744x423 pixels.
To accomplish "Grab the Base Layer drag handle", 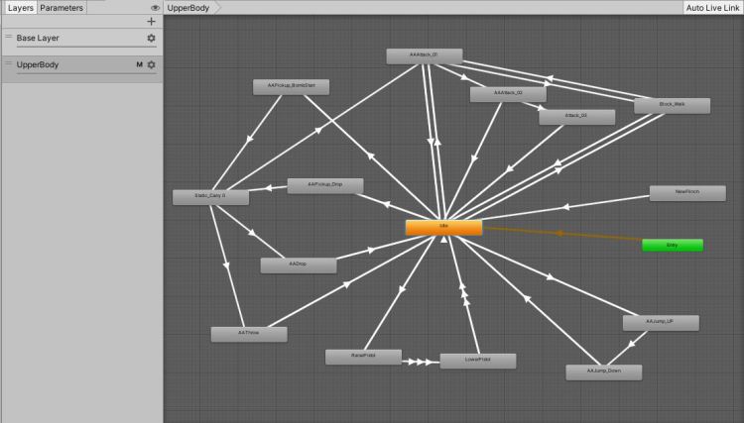I will [x=9, y=37].
